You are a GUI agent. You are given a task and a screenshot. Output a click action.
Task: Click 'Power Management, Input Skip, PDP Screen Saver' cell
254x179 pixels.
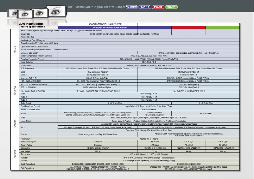click(98, 134)
